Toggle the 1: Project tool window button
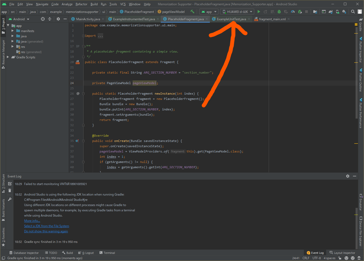The width and height of the screenshot is (364, 261). (3, 26)
